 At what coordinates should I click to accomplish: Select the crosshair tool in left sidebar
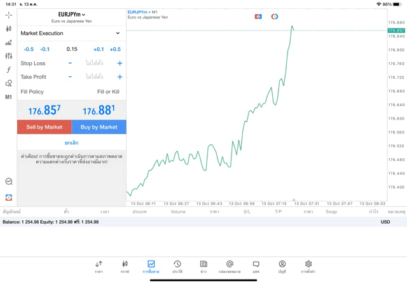[x=8, y=15]
